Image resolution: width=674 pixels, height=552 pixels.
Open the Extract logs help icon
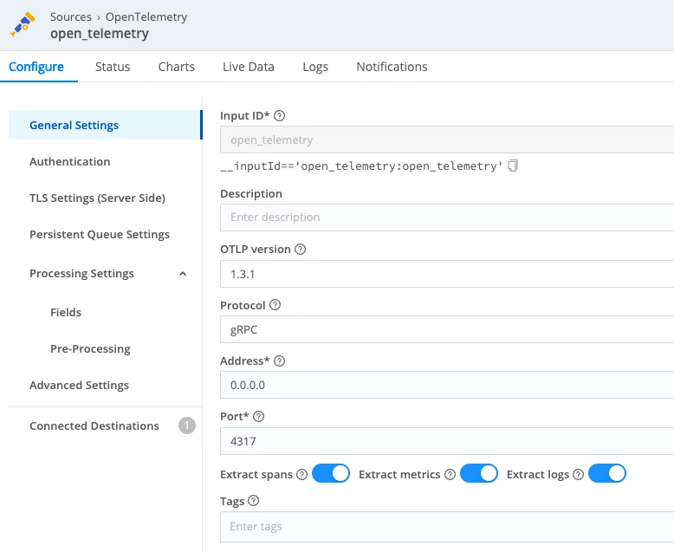coord(579,474)
